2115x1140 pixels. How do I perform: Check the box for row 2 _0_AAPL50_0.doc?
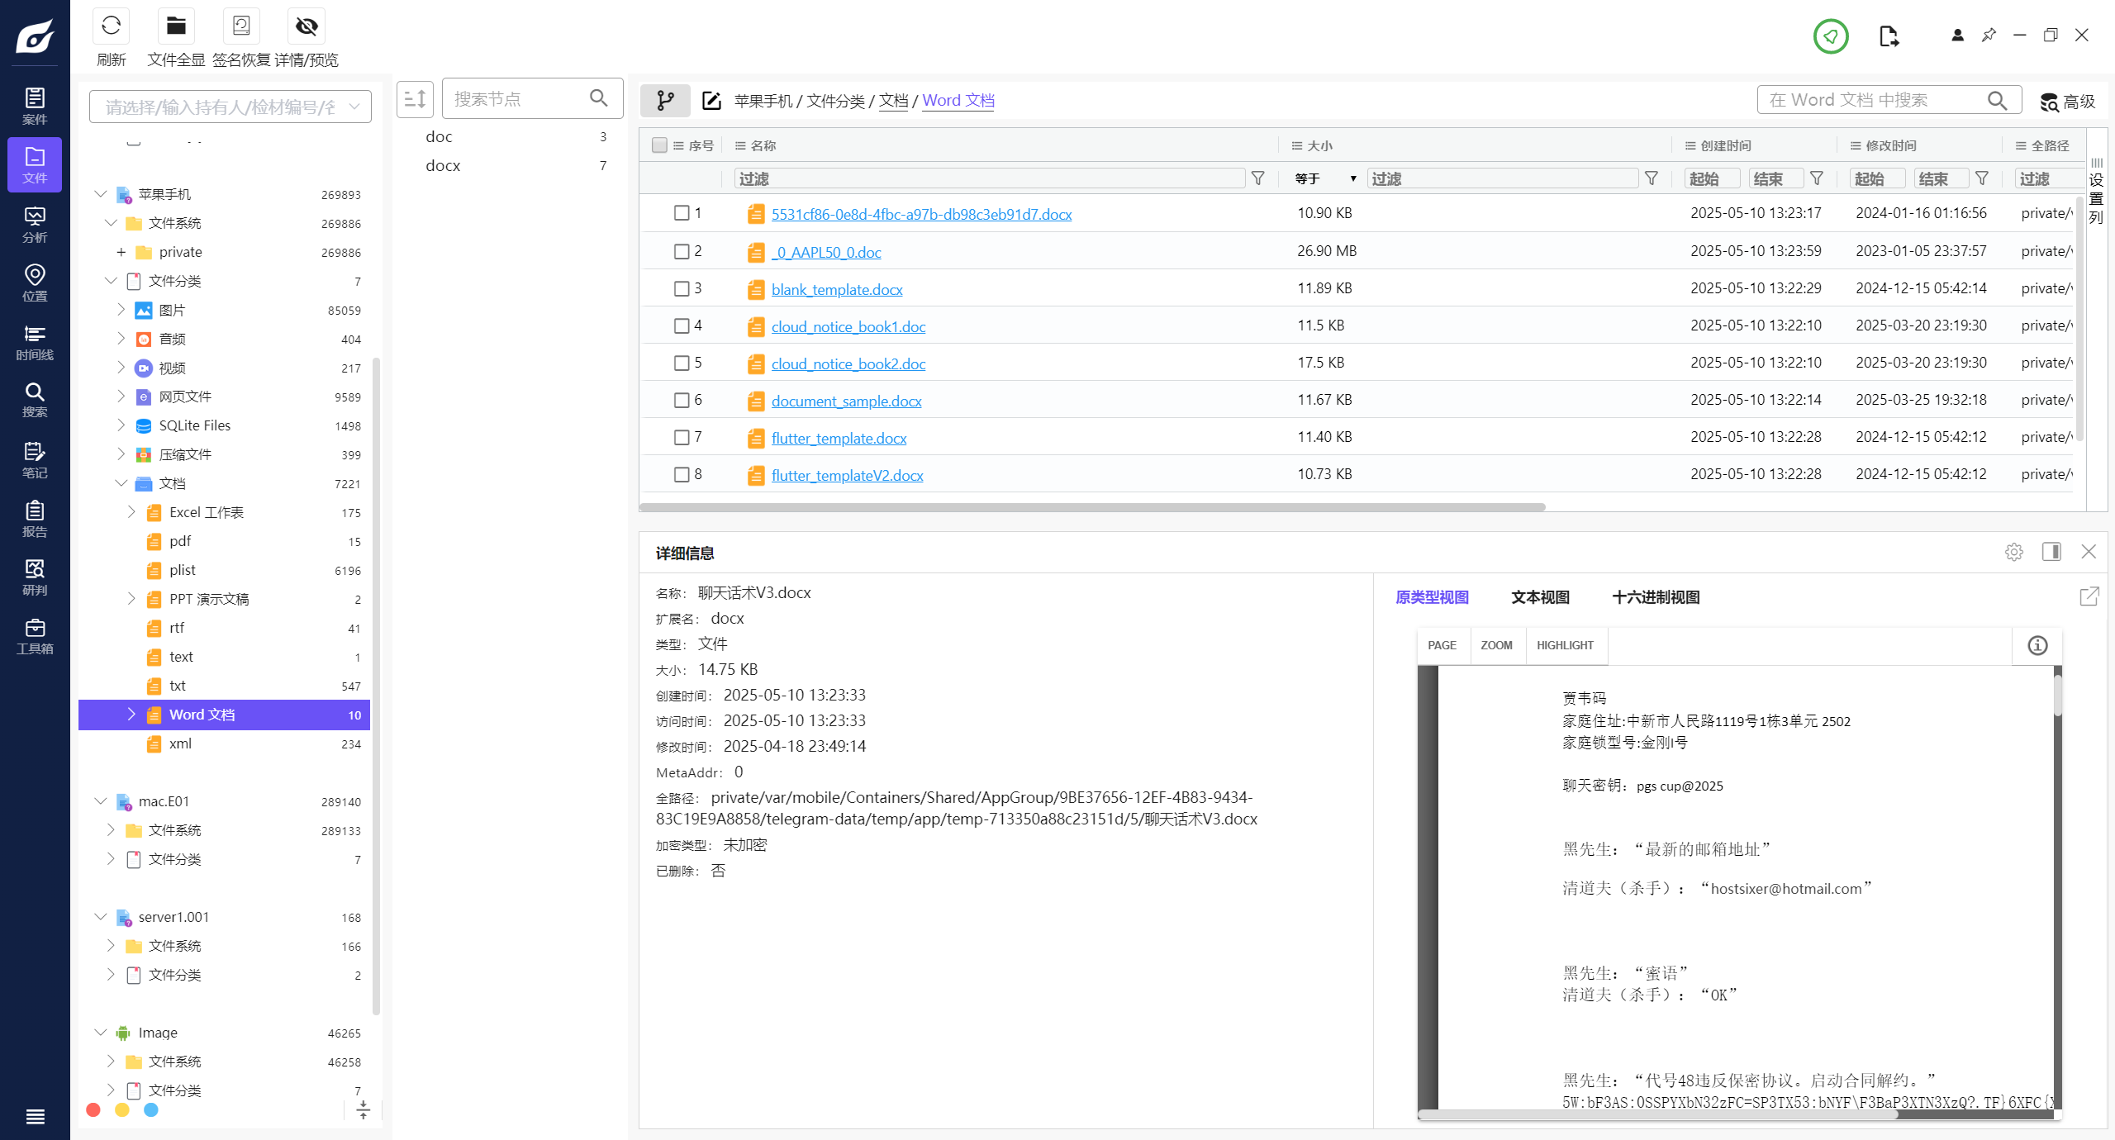point(682,251)
